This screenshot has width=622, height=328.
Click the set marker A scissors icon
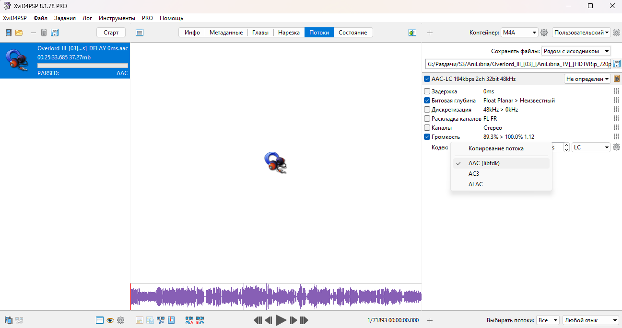tap(189, 320)
